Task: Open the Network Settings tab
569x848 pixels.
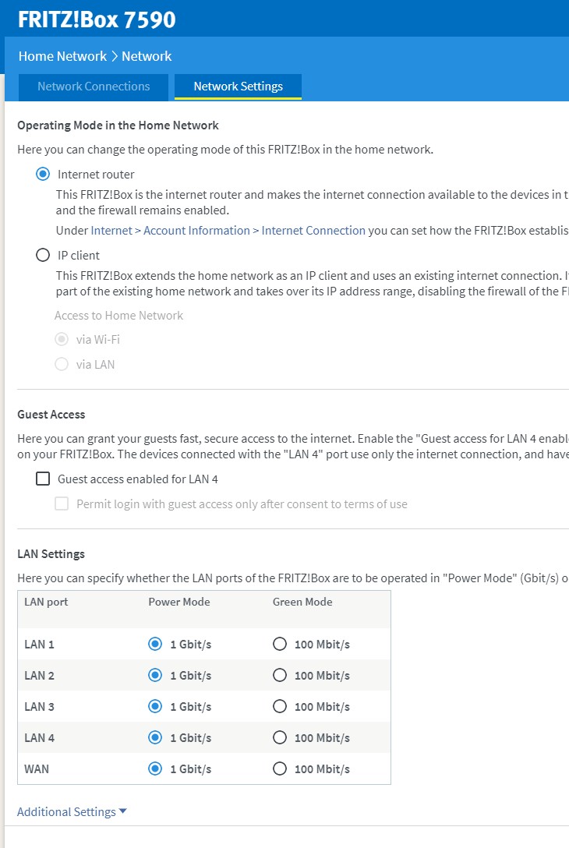Action: (238, 87)
